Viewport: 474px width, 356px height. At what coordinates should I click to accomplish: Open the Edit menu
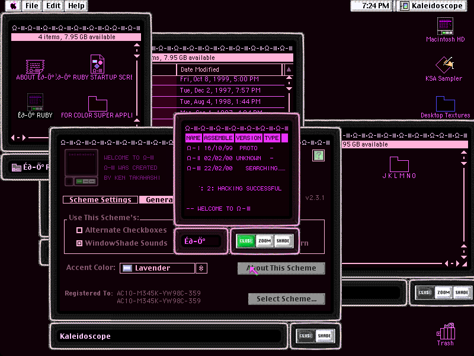pyautogui.click(x=53, y=6)
